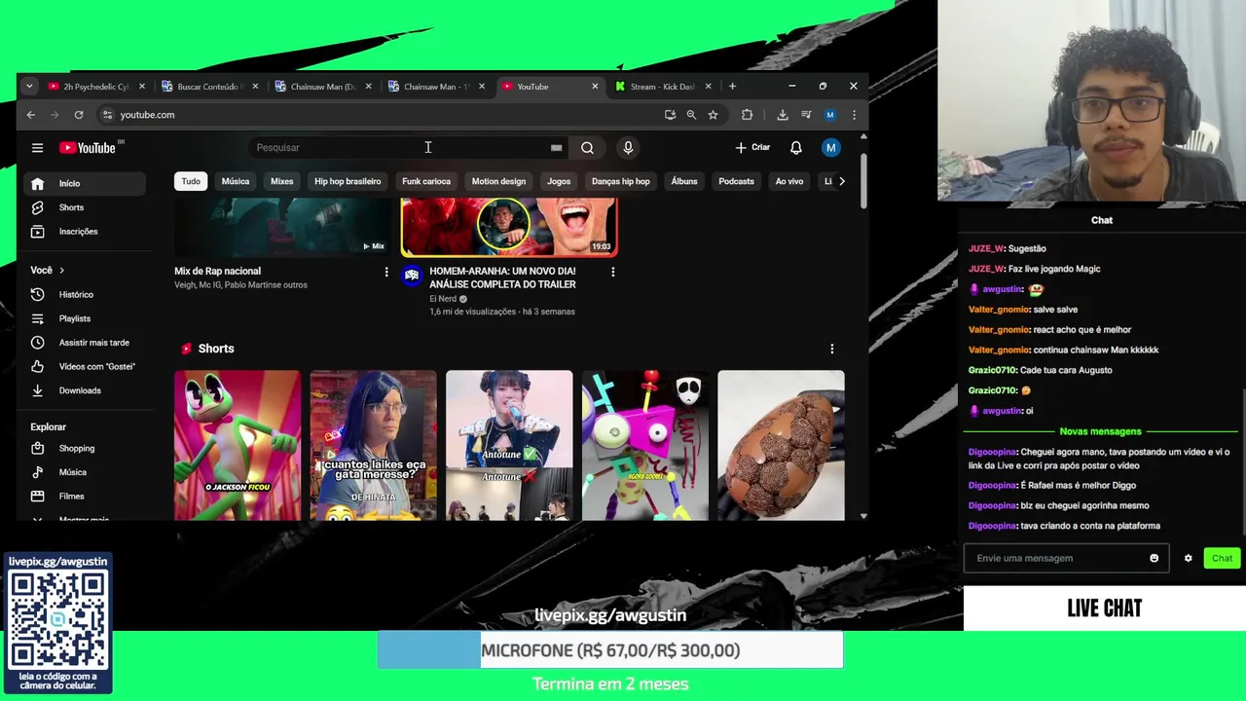Select the Funk carioca chip

coord(426,182)
